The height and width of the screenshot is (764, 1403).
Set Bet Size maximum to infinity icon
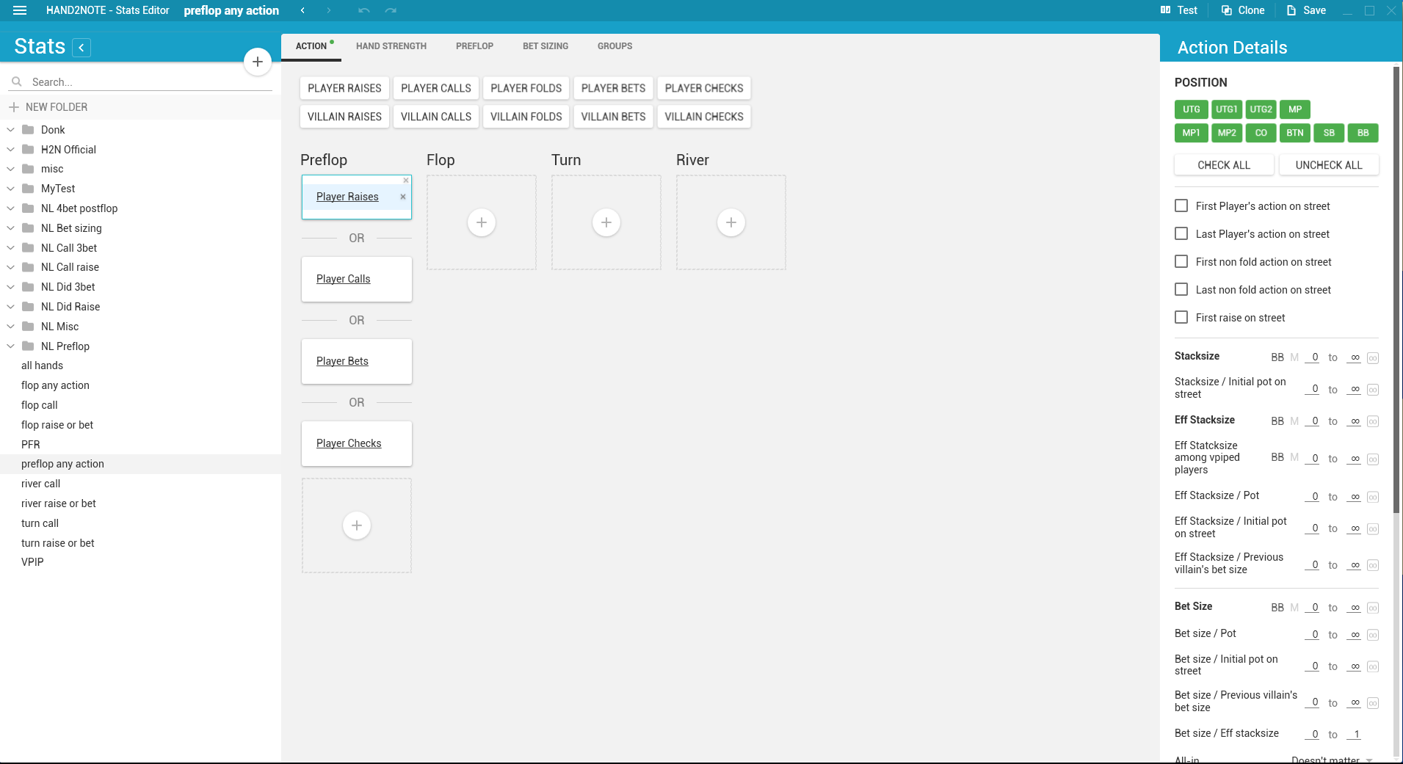click(1373, 608)
